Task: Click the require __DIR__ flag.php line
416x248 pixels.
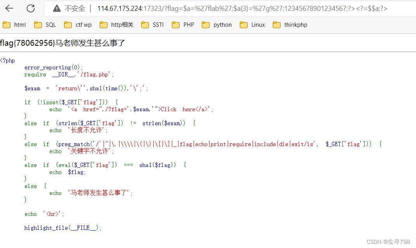Action: 69,74
